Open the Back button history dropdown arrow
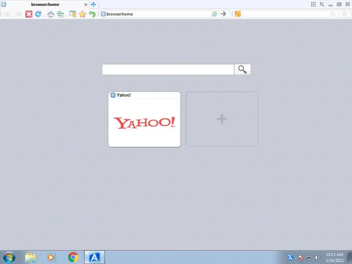This screenshot has width=352, height=264. point(12,16)
